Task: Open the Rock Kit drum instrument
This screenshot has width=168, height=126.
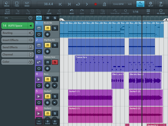Action: (x=39, y=28)
